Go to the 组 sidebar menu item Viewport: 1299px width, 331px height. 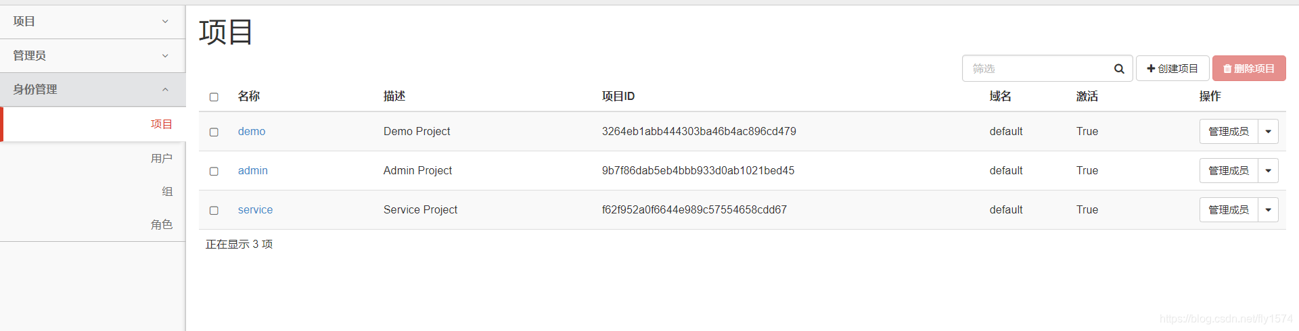pyautogui.click(x=167, y=191)
